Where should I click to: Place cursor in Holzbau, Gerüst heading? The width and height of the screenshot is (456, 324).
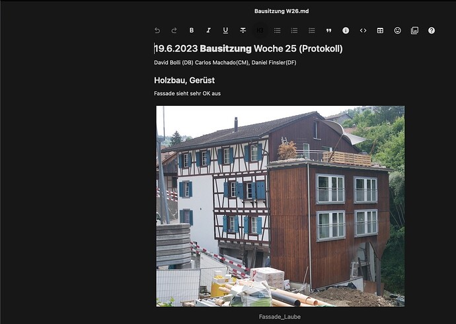tap(184, 80)
